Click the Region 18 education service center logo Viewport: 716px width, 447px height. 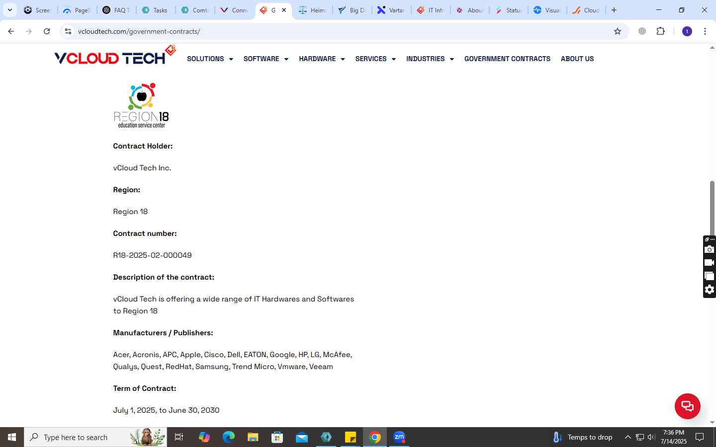pos(142,105)
